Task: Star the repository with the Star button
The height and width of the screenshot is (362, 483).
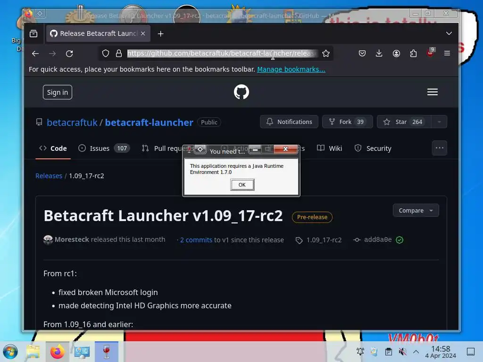Action: point(404,122)
